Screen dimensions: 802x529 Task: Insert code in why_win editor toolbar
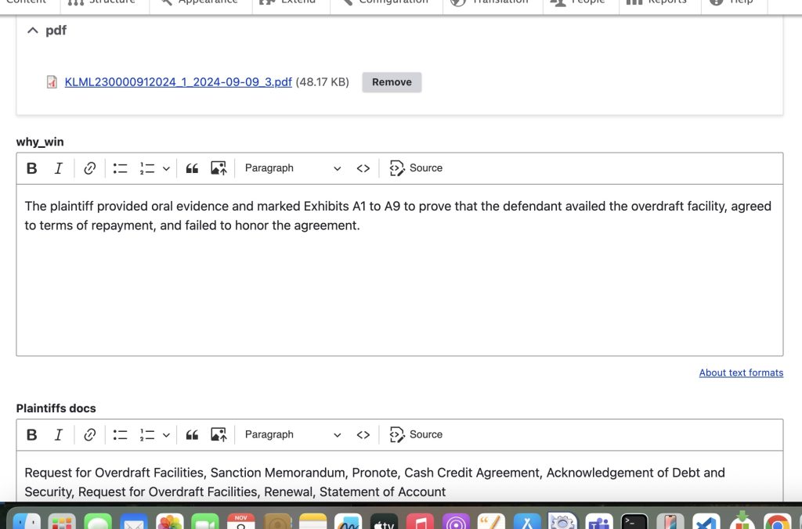pos(363,168)
